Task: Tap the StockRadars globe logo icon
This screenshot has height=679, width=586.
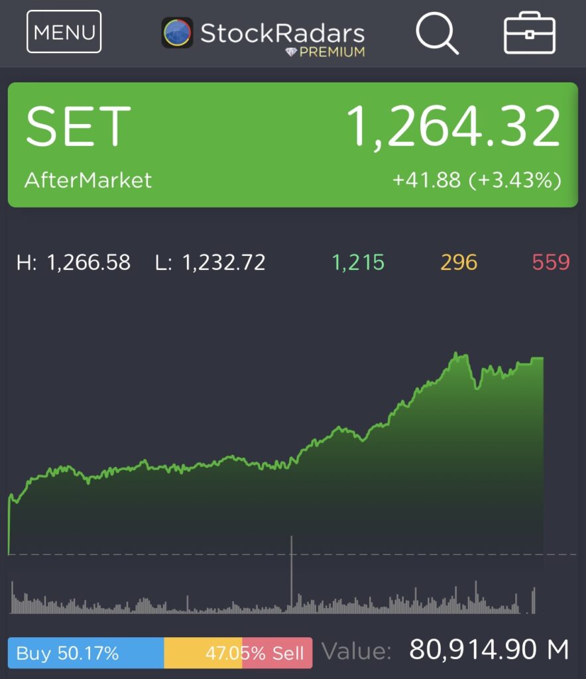Action: click(x=177, y=32)
